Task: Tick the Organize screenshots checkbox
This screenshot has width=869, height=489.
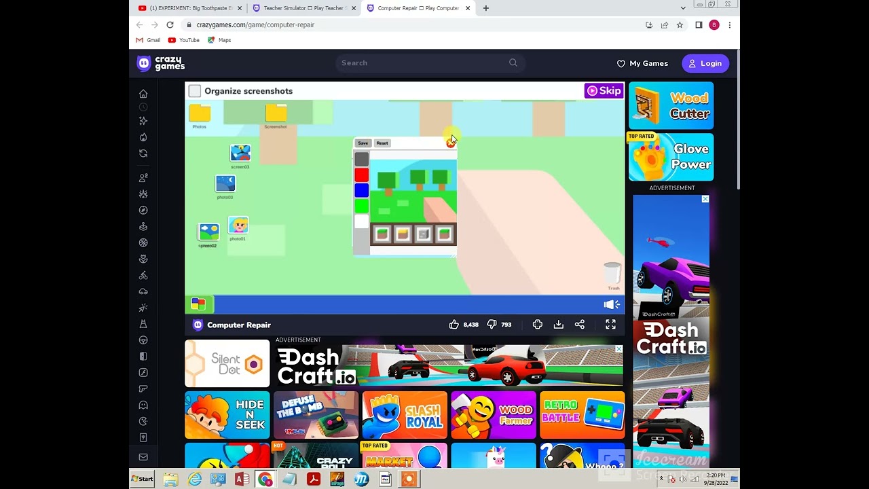Action: (x=195, y=91)
